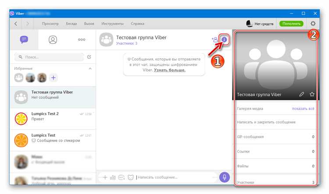Image resolution: width=329 pixels, height=194 pixels.
Task: Select the Lumpics Test 2 chat
Action: click(53, 119)
